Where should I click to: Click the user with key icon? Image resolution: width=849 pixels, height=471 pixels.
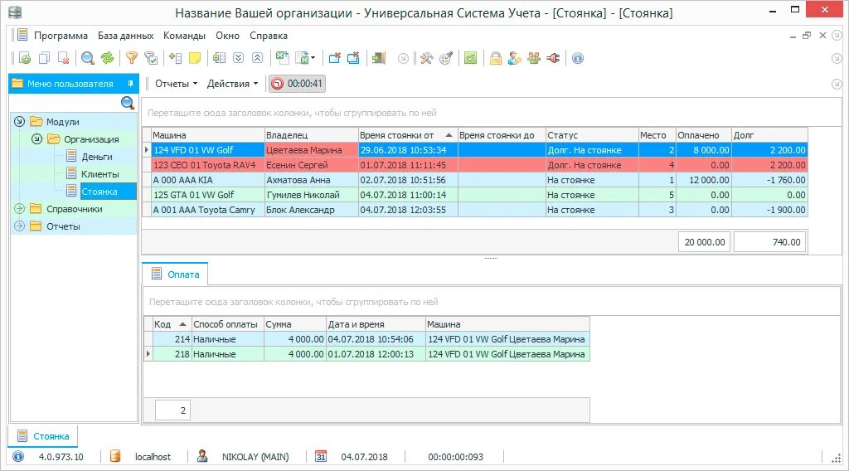pos(514,58)
